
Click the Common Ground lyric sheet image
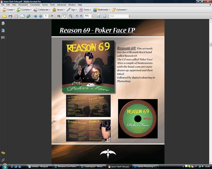click(x=88, y=130)
